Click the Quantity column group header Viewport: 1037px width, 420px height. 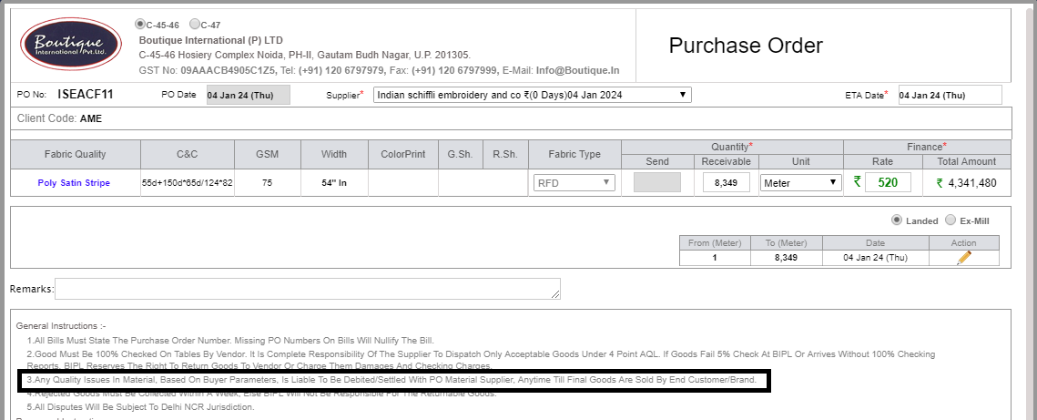732,147
